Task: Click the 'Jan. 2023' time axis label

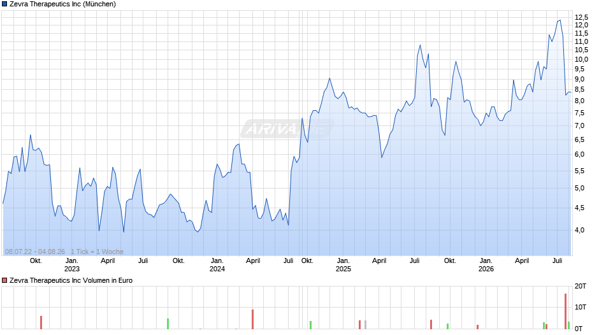Action: coord(72,265)
